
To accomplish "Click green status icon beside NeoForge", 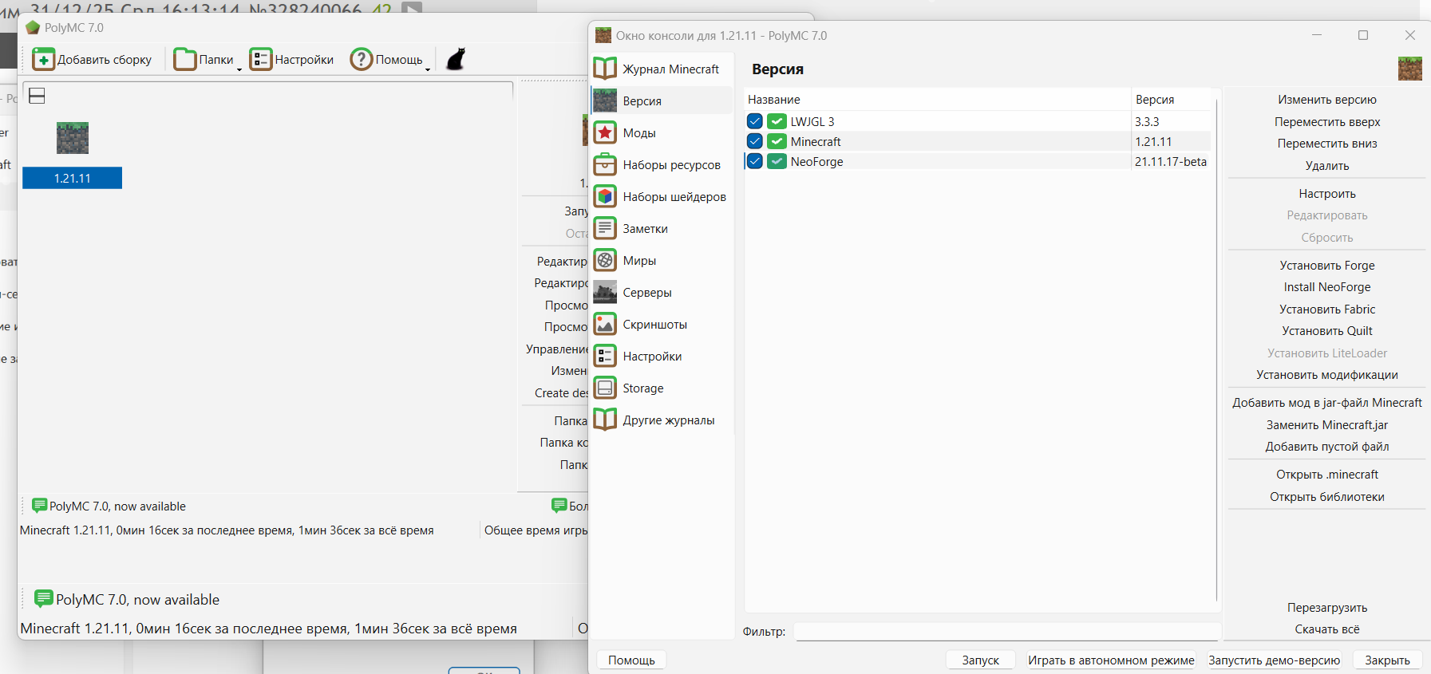I will [777, 161].
